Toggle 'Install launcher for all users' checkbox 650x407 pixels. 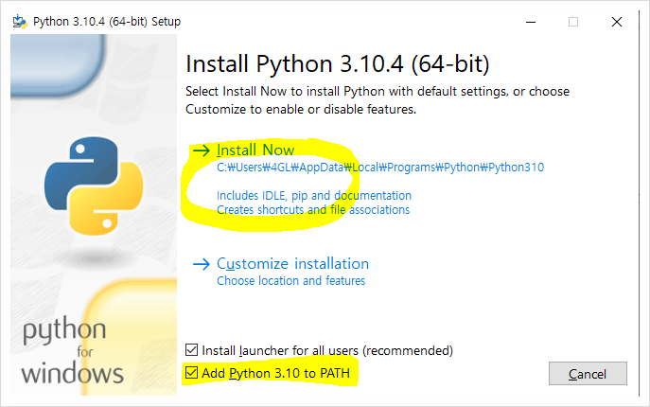[191, 350]
